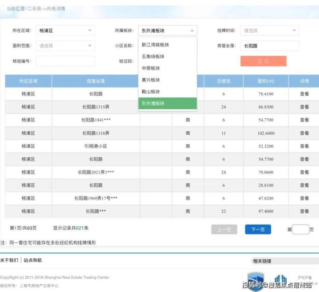Open the 面积范围 dropdown
This screenshot has width=319, height=292.
[65, 46]
